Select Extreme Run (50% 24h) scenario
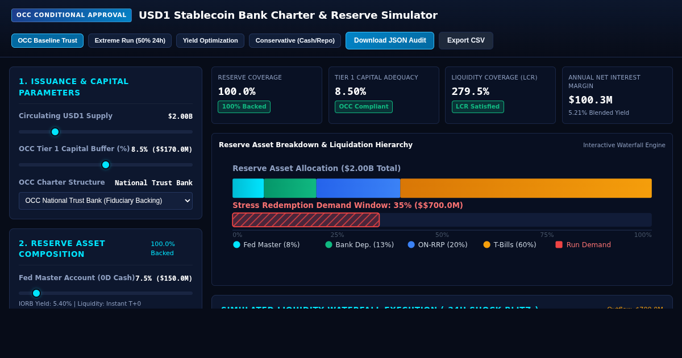The width and height of the screenshot is (682, 358). pos(130,40)
